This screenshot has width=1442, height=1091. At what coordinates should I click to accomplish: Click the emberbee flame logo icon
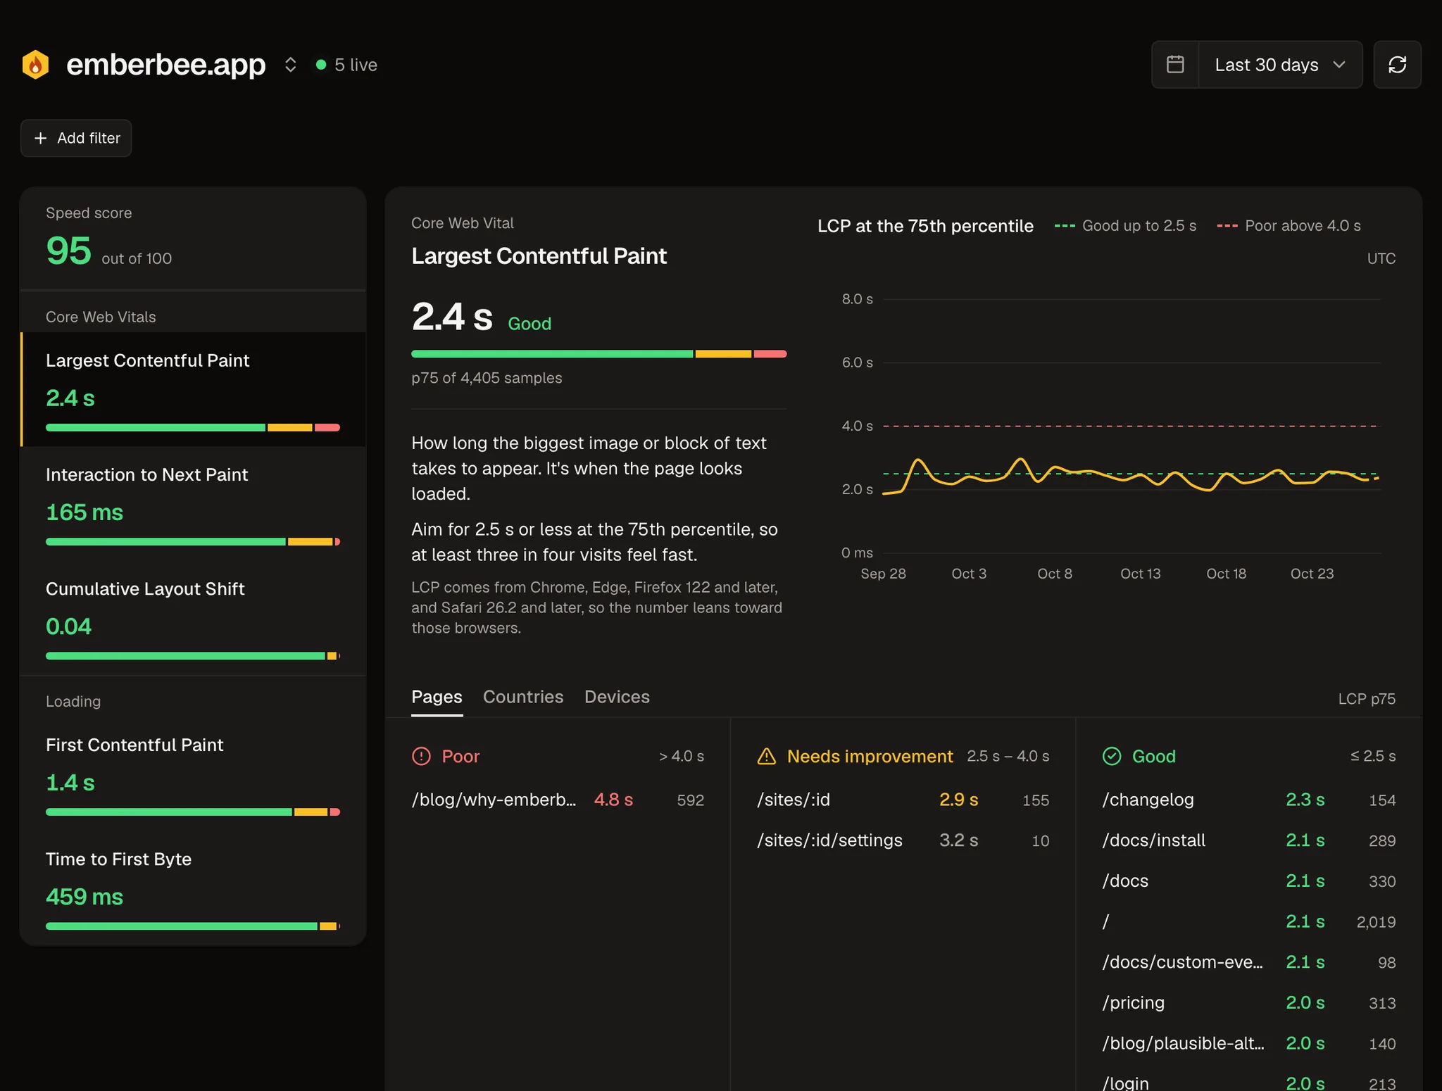click(x=35, y=65)
